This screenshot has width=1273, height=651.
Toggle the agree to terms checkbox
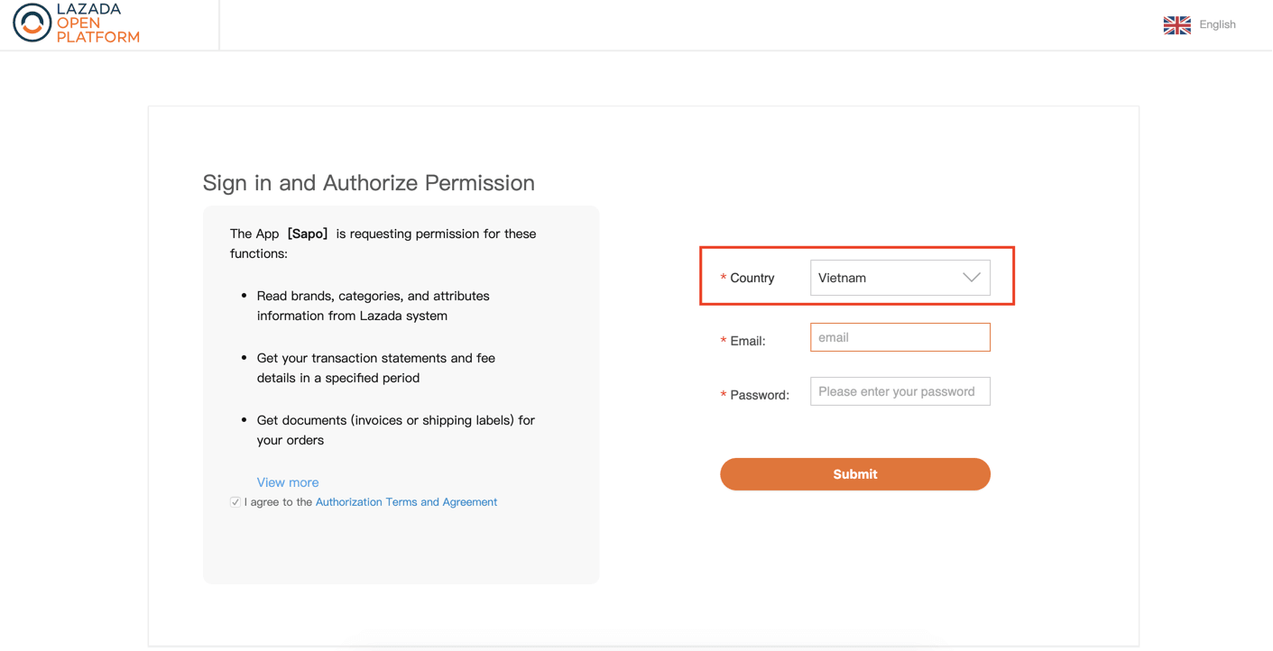pyautogui.click(x=235, y=502)
